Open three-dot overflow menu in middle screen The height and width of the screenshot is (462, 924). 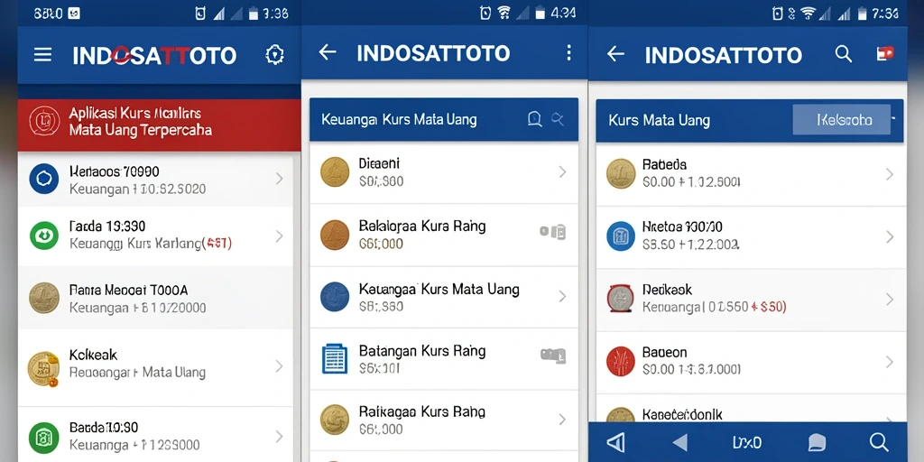click(x=568, y=53)
